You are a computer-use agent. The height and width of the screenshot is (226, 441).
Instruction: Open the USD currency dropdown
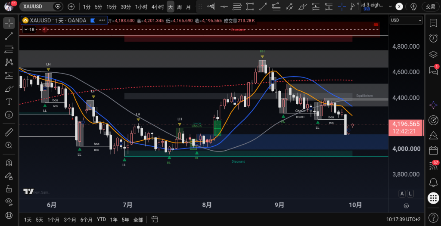click(406, 20)
